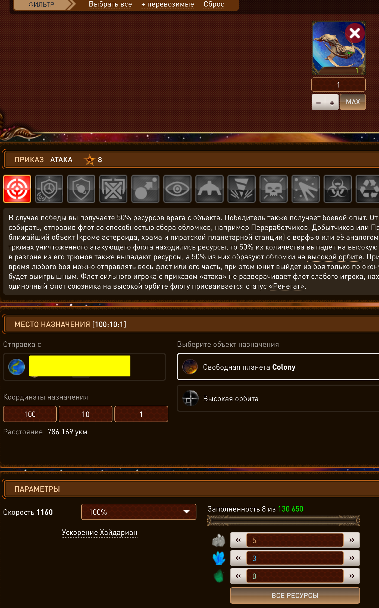Click Сброс in the filter bar
Screen dimensions: 379x608
click(214, 4)
